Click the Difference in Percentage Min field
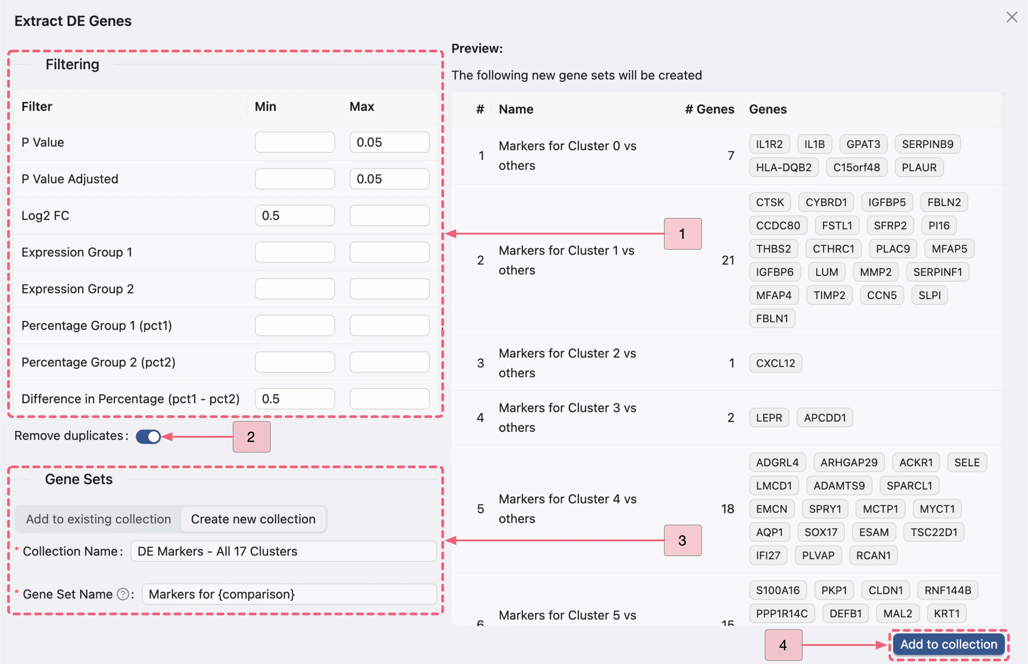The image size is (1028, 664). 295,399
